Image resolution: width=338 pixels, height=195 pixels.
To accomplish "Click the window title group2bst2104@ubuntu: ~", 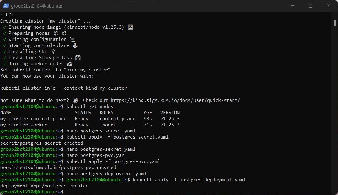I will tap(39, 6).
